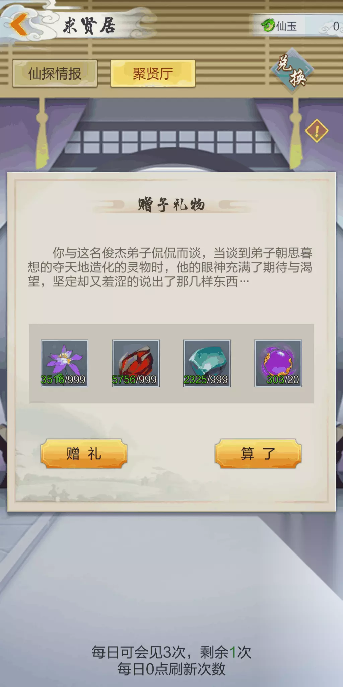This screenshot has width=343, height=687.
Task: Tap the orange back arrow
Action: click(x=19, y=25)
